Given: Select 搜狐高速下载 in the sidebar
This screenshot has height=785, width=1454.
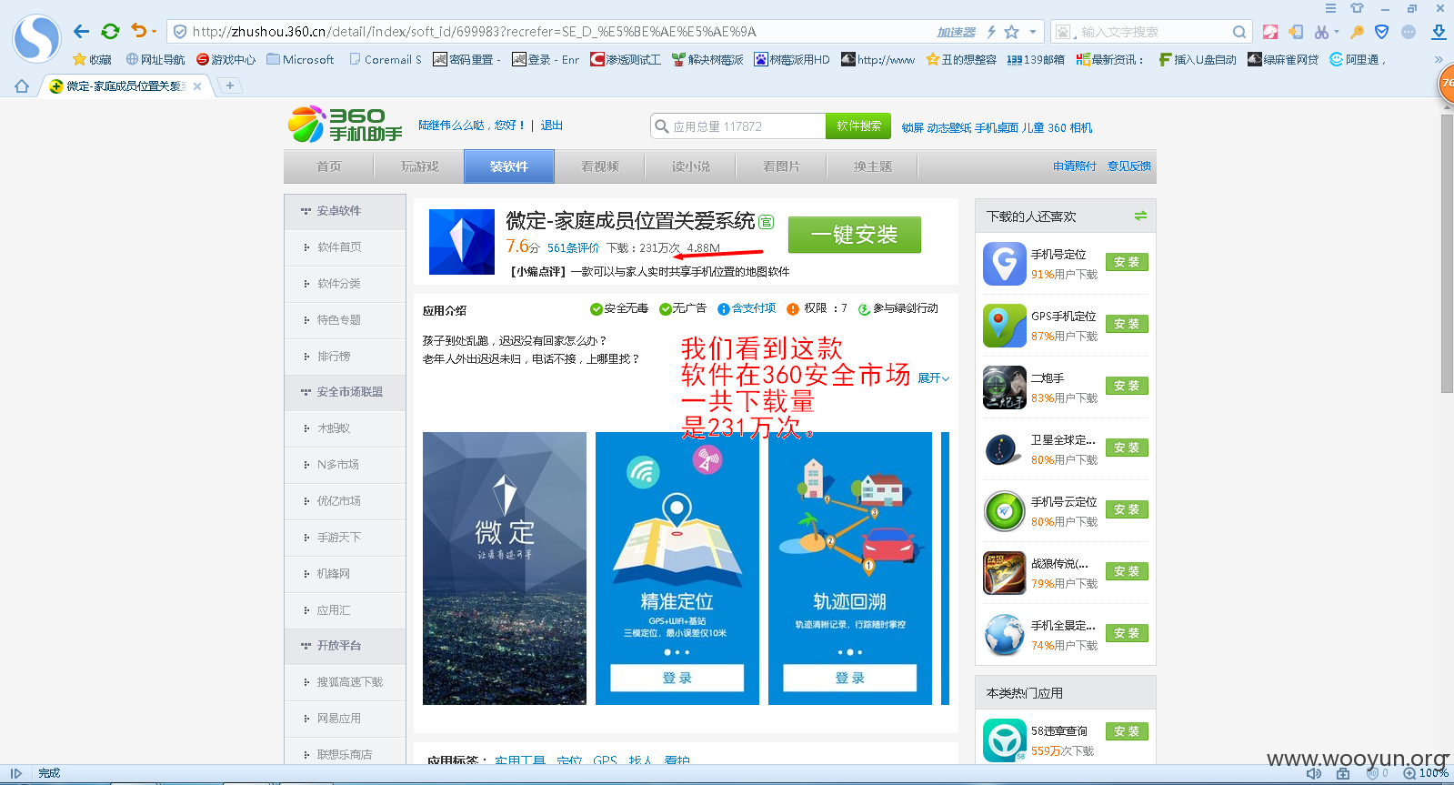Looking at the screenshot, I should coord(345,682).
